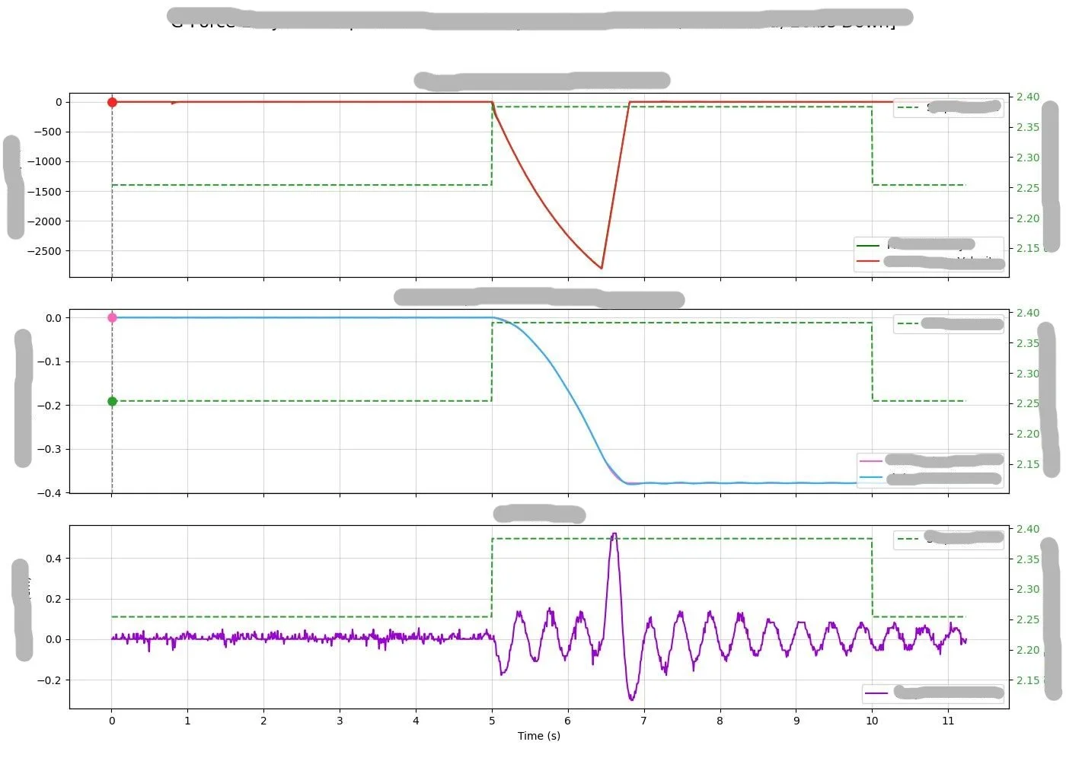The height and width of the screenshot is (761, 1066).
Task: Click the red dot marker at time zero
Action: [x=112, y=102]
